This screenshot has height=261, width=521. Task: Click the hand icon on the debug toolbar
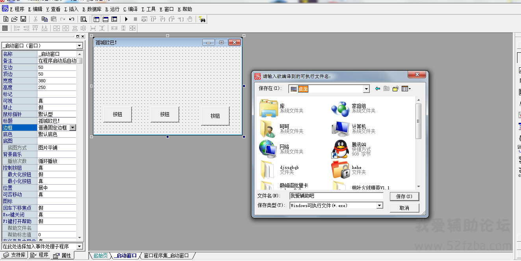(190, 19)
